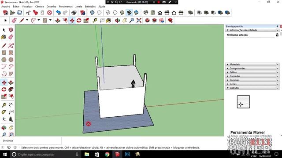
Task: Open the Extensões menu
Action: [x=90, y=7]
